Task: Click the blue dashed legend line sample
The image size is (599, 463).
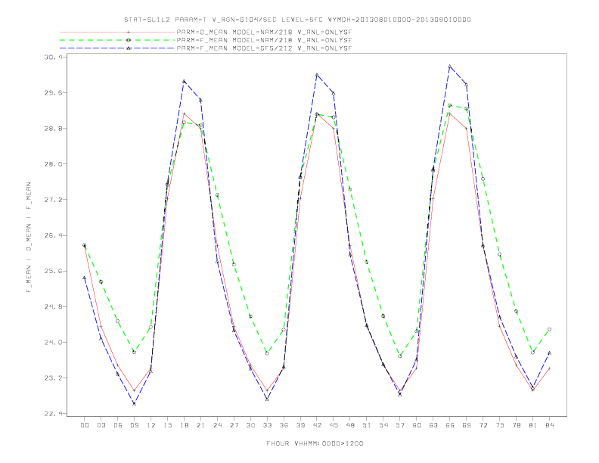Action: tap(117, 48)
